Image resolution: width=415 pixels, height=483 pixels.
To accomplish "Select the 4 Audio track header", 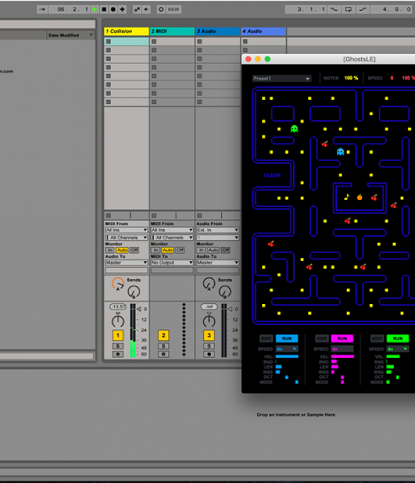I will click(x=263, y=31).
